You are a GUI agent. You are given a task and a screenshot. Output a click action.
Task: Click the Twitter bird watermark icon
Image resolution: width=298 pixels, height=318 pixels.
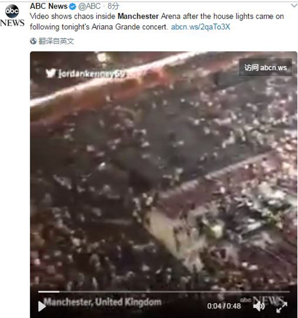(50, 73)
